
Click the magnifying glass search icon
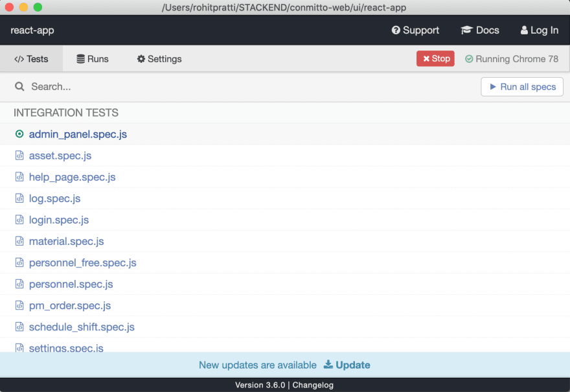pos(19,87)
